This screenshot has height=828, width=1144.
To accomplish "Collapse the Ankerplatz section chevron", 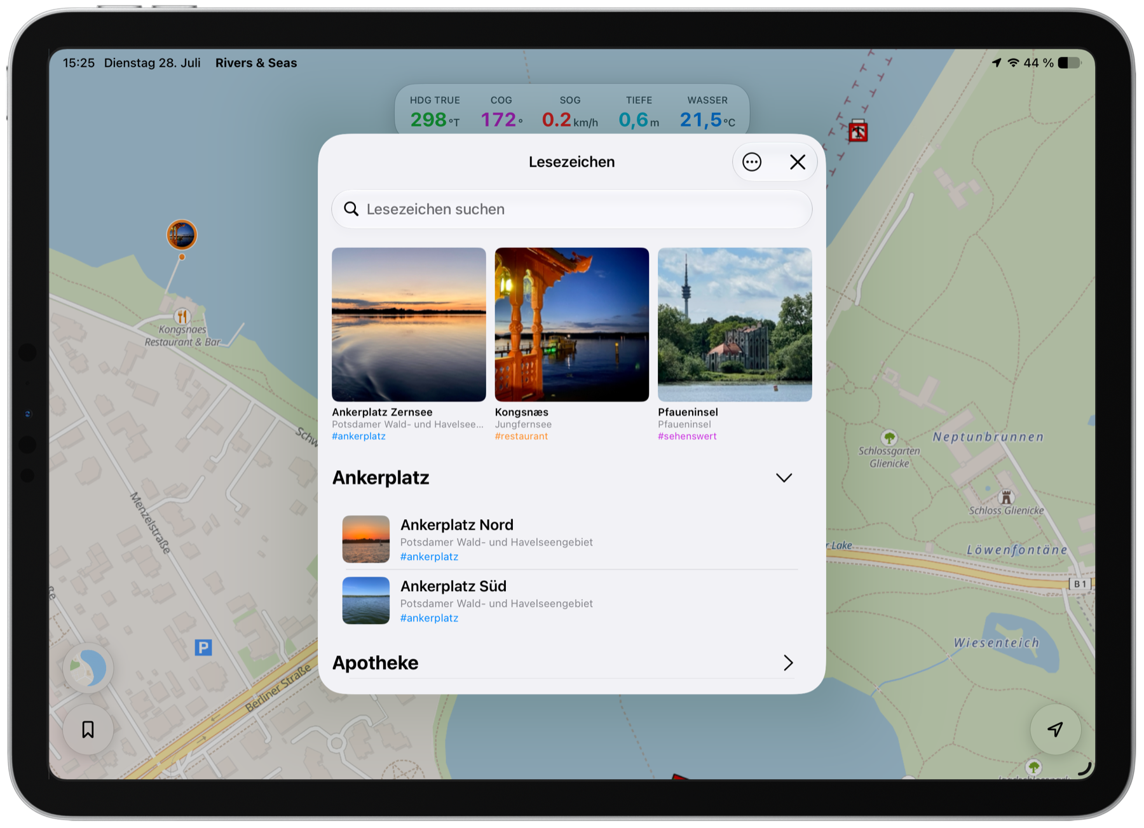I will pos(784,478).
